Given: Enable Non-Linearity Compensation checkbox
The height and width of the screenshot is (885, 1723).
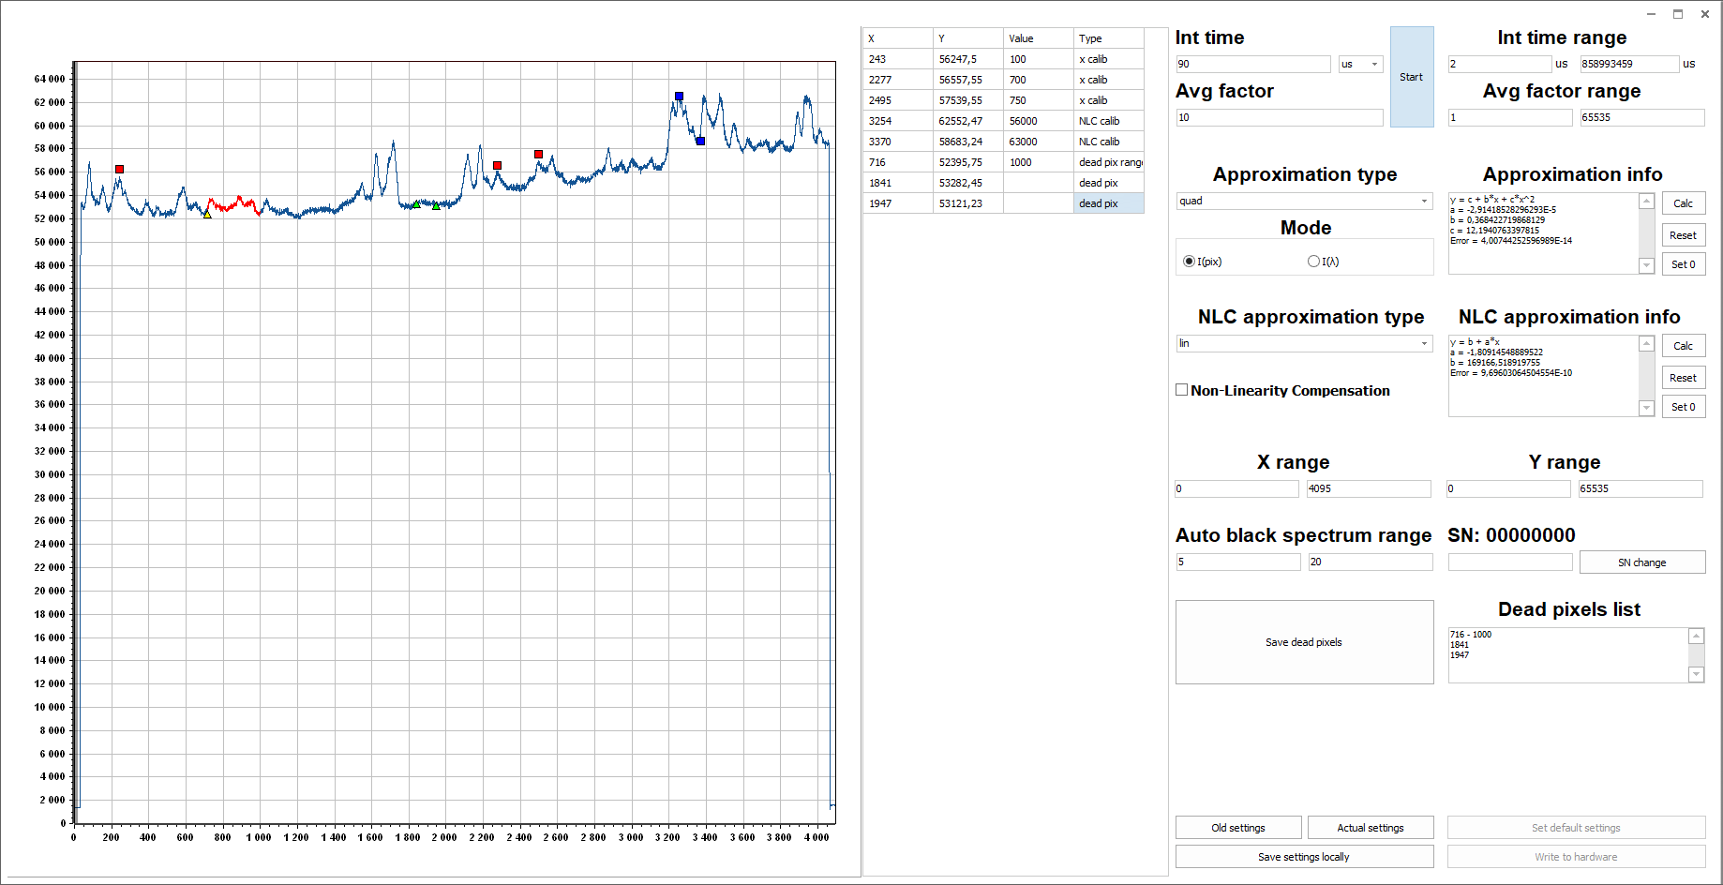Looking at the screenshot, I should point(1182,390).
